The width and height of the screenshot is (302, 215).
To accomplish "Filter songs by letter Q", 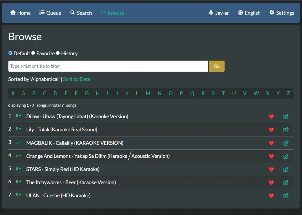I will click(192, 93).
